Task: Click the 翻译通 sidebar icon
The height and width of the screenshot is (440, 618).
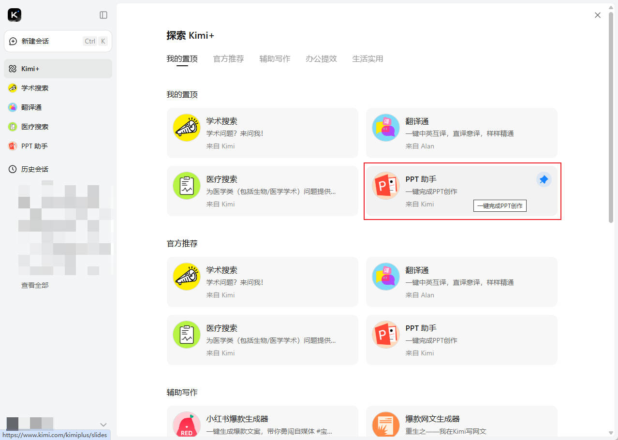Action: pyautogui.click(x=13, y=107)
